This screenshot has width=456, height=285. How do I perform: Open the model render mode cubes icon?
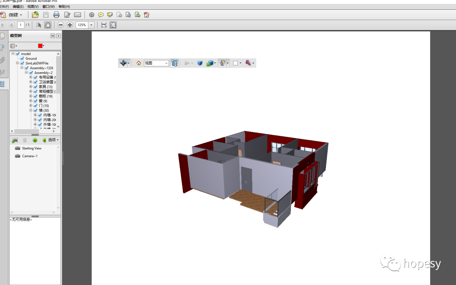[210, 63]
